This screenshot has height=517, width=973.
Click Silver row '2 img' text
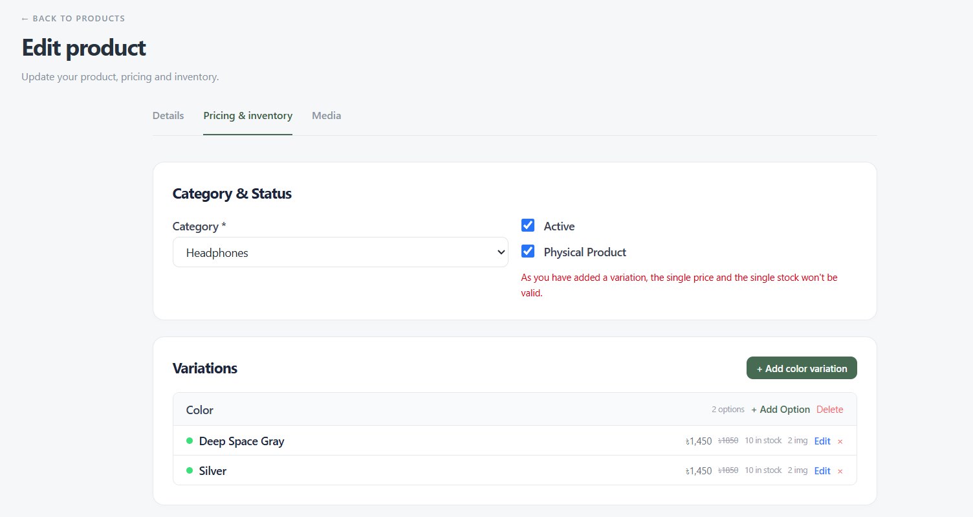798,470
